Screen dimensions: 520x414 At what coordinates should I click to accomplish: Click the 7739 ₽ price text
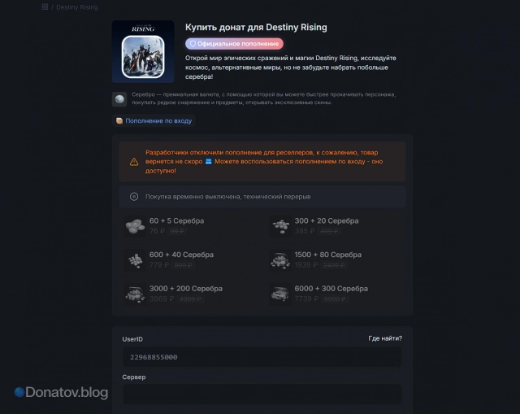click(306, 299)
